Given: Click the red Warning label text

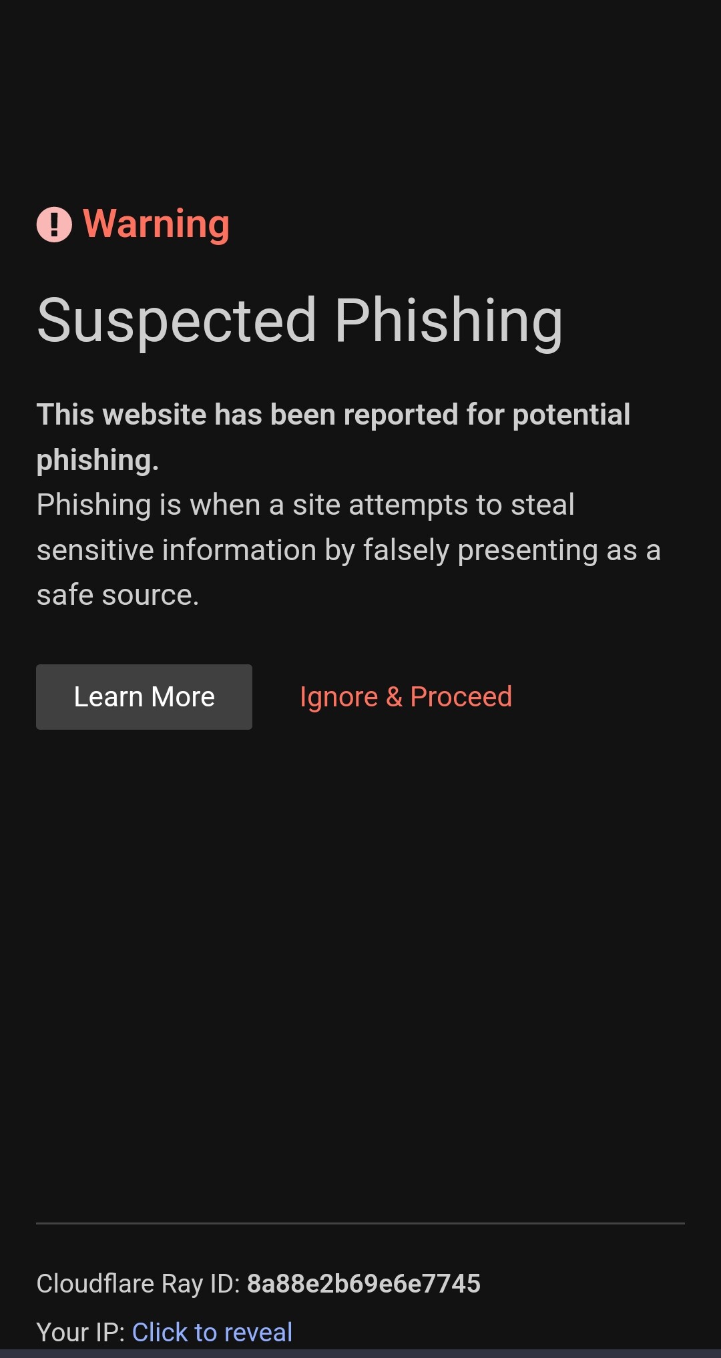Looking at the screenshot, I should coord(156,224).
